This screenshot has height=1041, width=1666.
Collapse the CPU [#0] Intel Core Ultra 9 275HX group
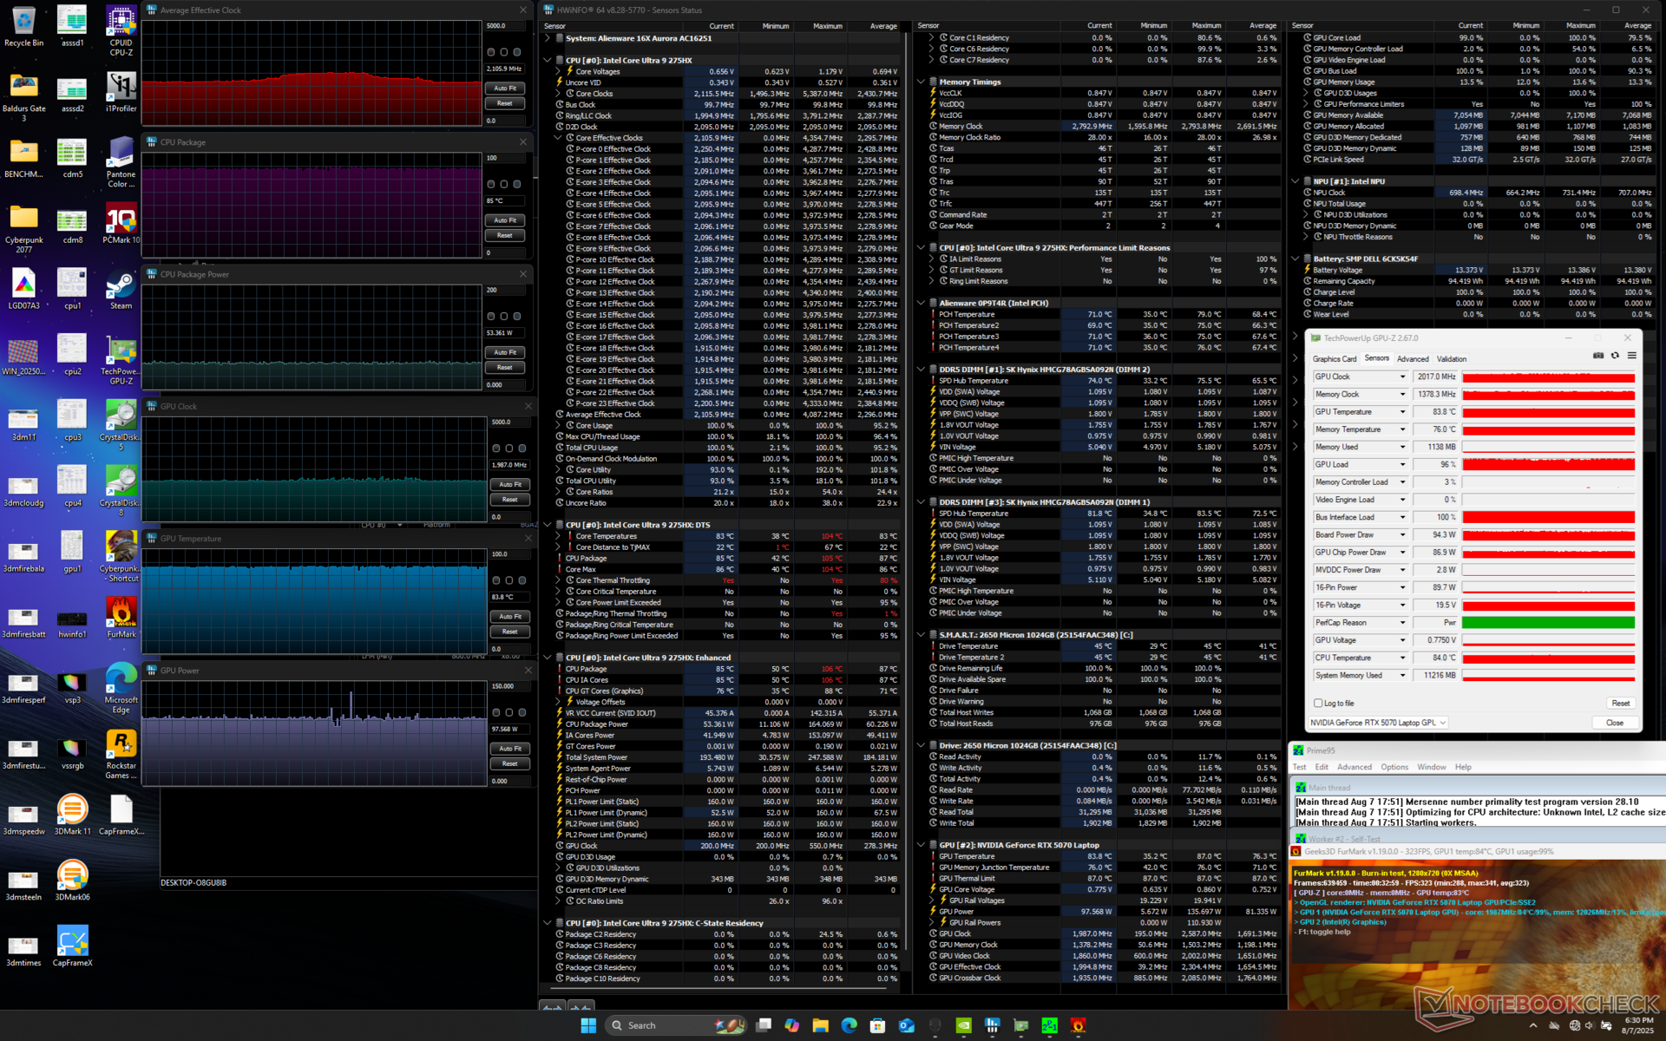(548, 61)
